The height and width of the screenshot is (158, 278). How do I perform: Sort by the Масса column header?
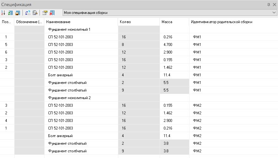[167, 22]
